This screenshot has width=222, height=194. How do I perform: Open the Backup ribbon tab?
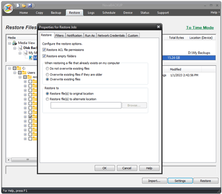click(56, 13)
